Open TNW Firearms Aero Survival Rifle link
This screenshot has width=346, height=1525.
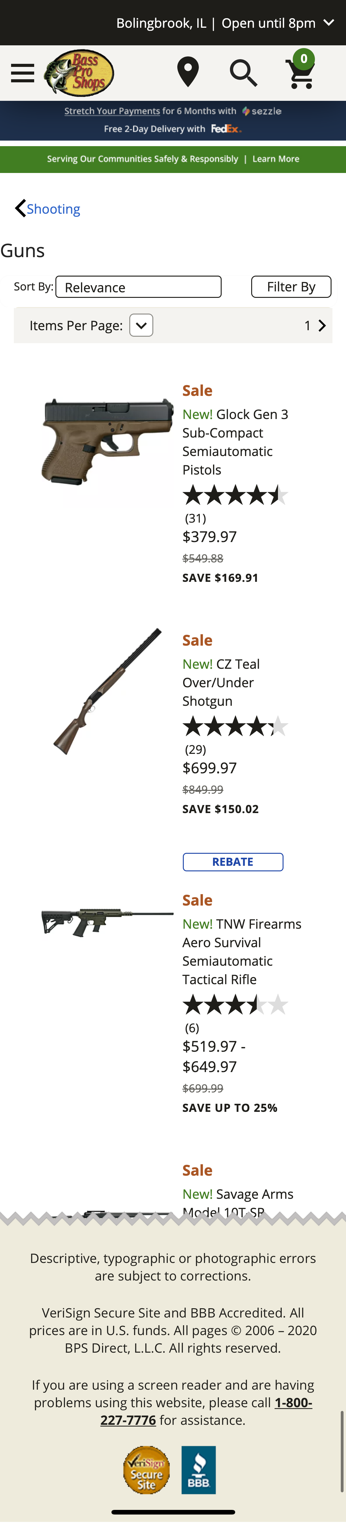click(x=242, y=951)
